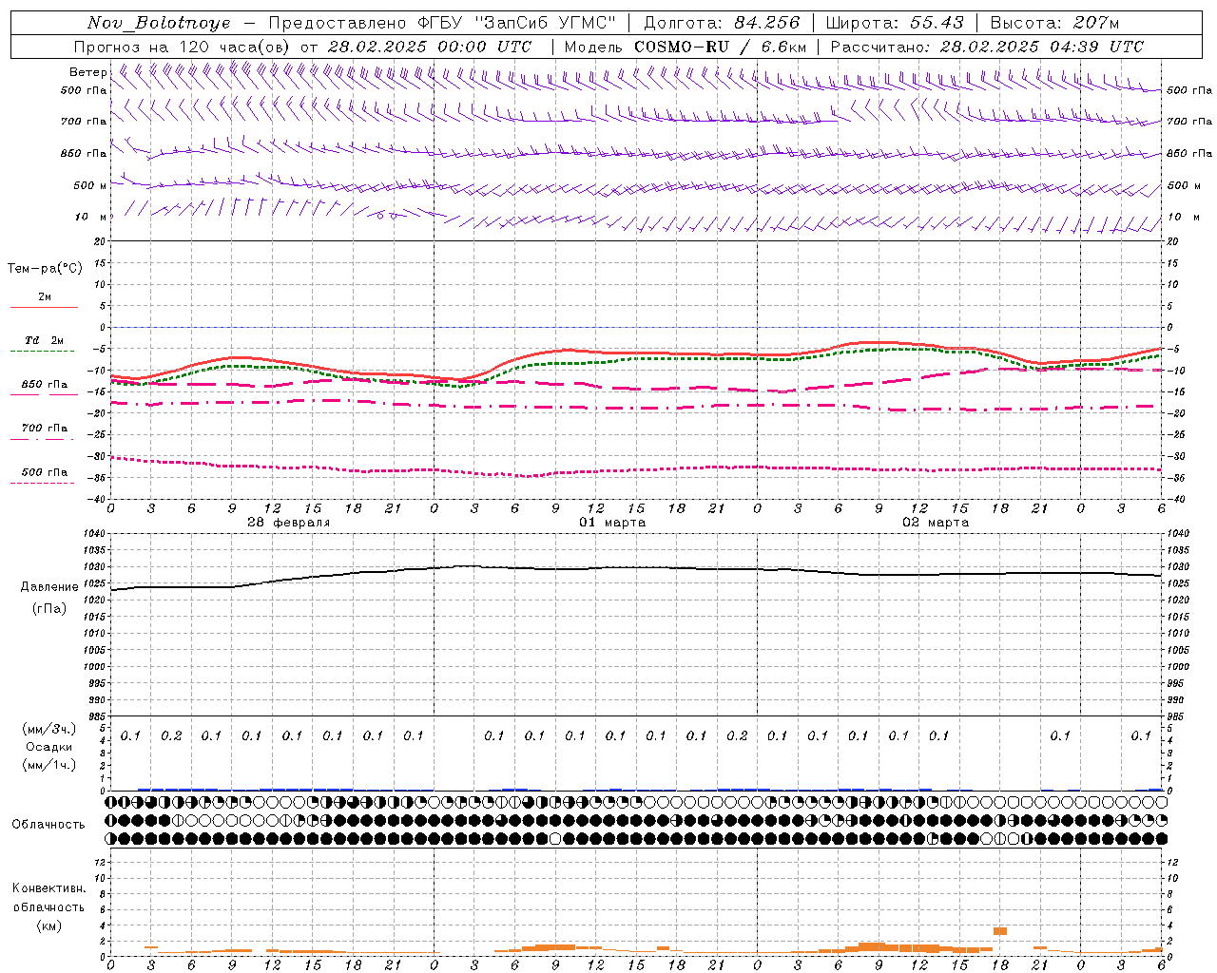The image size is (1217, 973).
Task: Click the forecast start 28.02.2025 00:00 UTC
Action: tap(429, 47)
